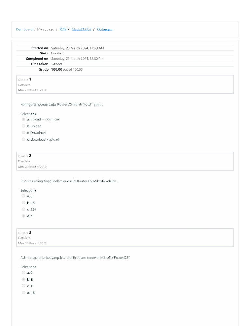The width and height of the screenshot is (250, 334).
Task: Choose answer 'd. 1' in Question 2
Action: click(x=23, y=216)
